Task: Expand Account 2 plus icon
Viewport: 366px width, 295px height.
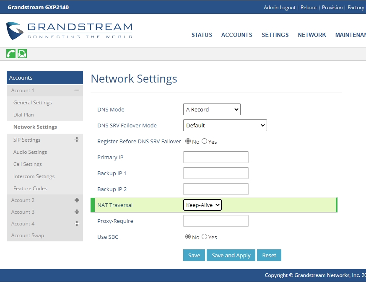Action: coord(77,200)
